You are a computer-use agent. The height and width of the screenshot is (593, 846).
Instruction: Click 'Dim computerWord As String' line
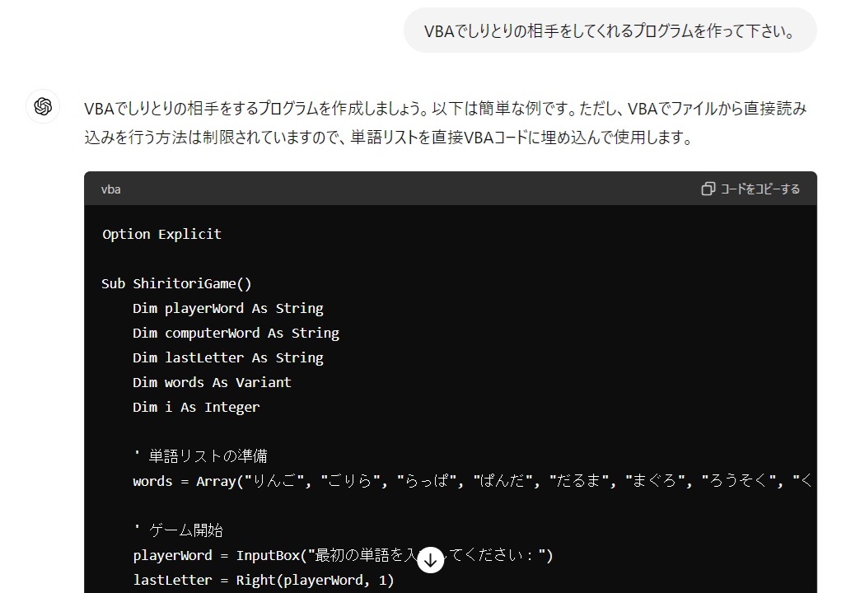(236, 334)
